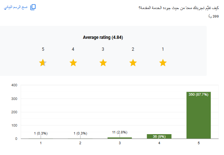The height and width of the screenshot is (155, 224).
Task: Click the Arabic survey question title
Action: pyautogui.click(x=179, y=8)
